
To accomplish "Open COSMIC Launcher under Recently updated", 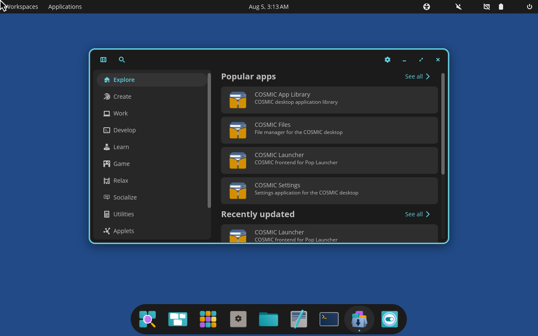I will (x=330, y=234).
